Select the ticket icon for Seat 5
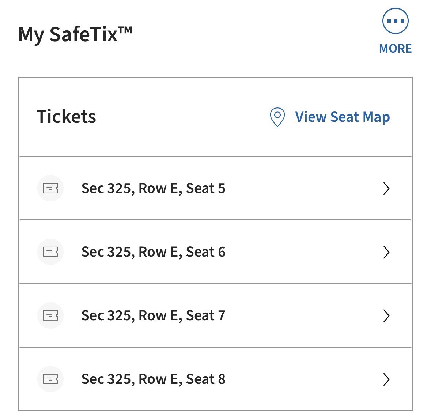The width and height of the screenshot is (431, 412). [50, 188]
